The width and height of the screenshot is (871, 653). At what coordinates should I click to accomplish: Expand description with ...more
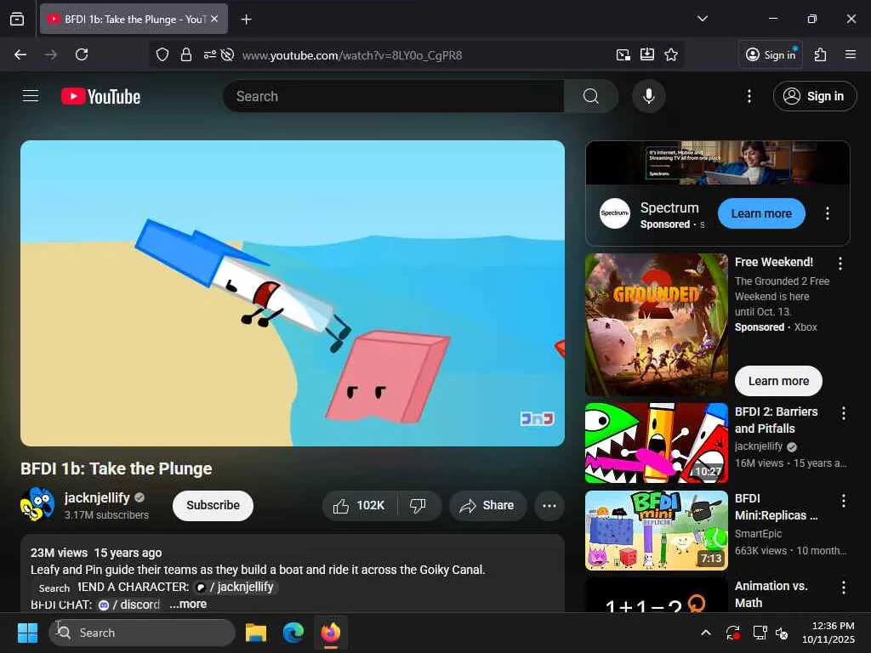click(x=188, y=605)
